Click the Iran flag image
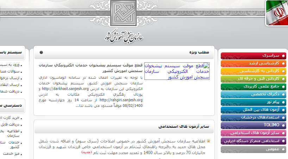This screenshot has height=159, width=288. (x=277, y=13)
